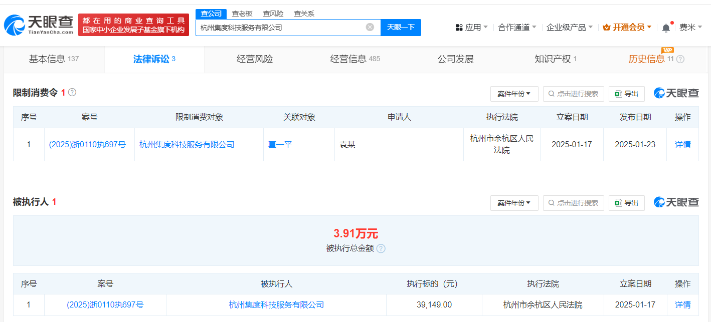Click the help icon beside 被执行总金额
This screenshot has height=322, width=711.
(x=381, y=248)
